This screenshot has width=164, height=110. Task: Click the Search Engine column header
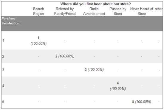(38, 11)
